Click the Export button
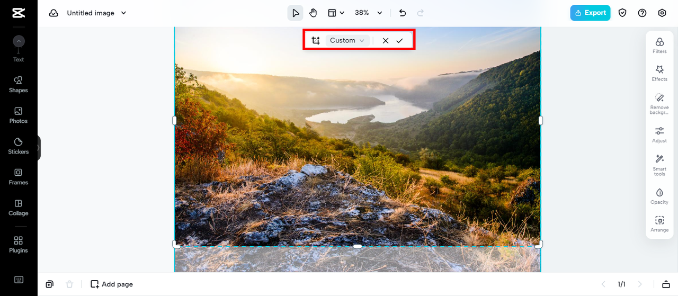Screen dimensions: 678x296 (590, 13)
